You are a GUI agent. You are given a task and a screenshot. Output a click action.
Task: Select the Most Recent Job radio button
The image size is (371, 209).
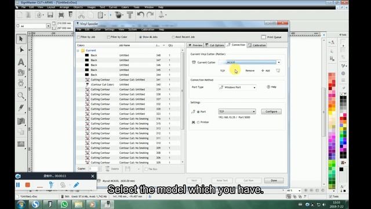click(x=173, y=37)
